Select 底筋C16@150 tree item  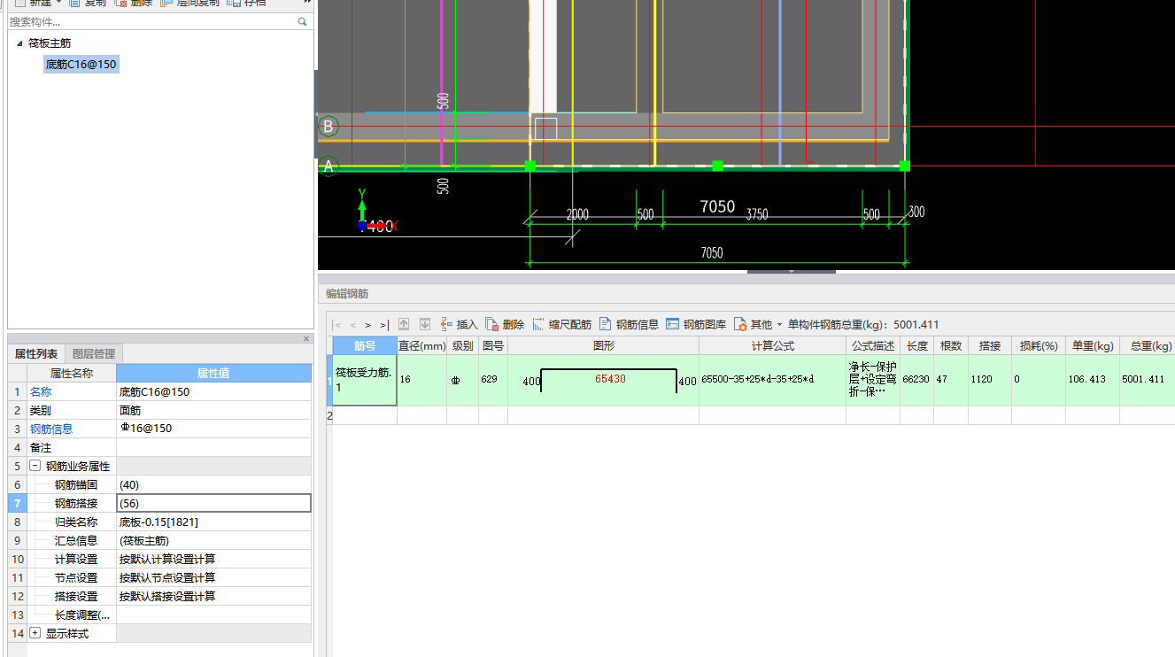(81, 64)
